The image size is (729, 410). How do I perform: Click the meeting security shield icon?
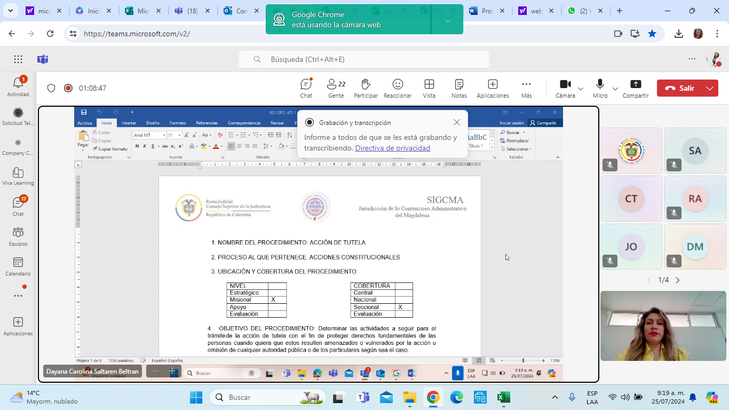[51, 88]
